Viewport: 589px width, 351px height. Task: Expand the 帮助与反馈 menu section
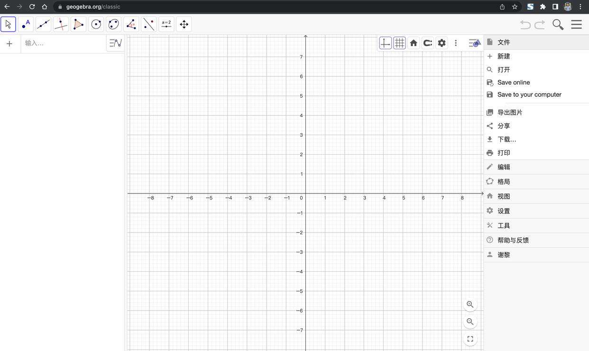[536, 240]
